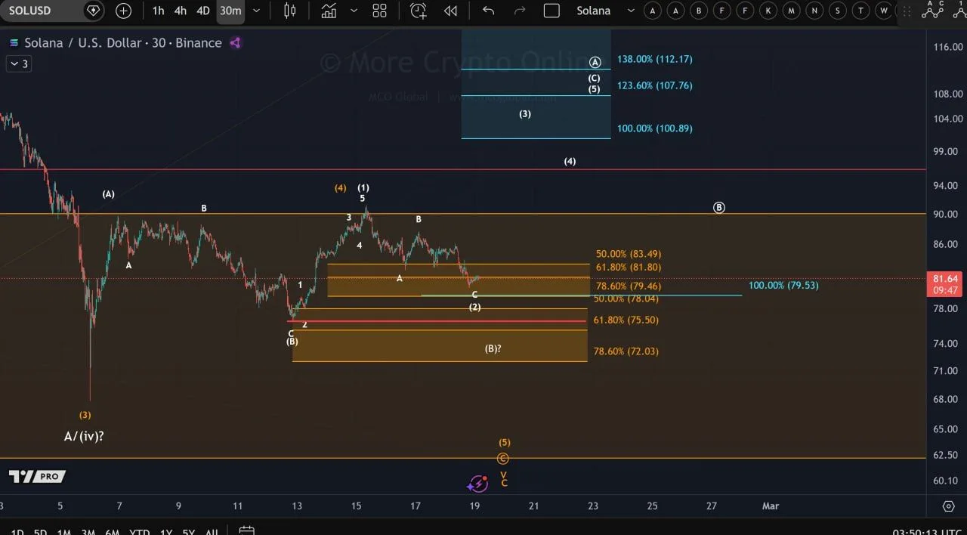
Task: Switch to the 4h timeframe
Action: pos(180,11)
